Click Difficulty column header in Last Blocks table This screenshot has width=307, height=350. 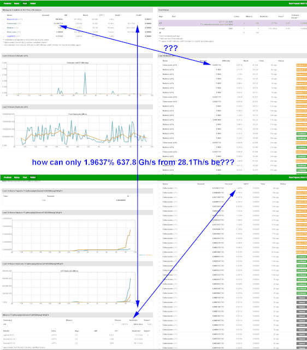point(226,61)
